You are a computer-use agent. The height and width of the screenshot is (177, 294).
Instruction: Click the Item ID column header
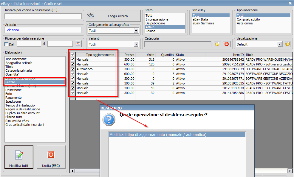coord(225,55)
